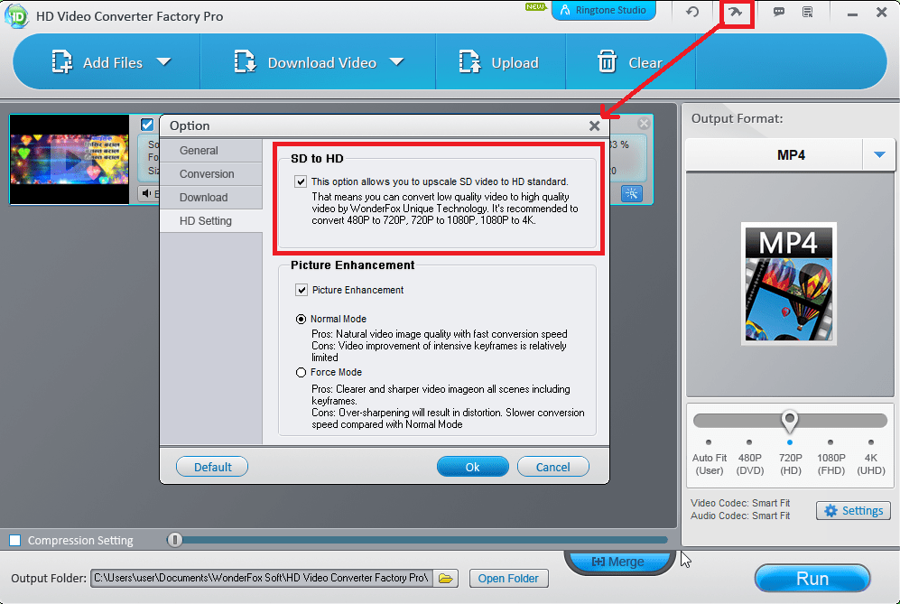The height and width of the screenshot is (604, 900).
Task: Open the MP4 output format dropdown arrow
Action: (878, 154)
